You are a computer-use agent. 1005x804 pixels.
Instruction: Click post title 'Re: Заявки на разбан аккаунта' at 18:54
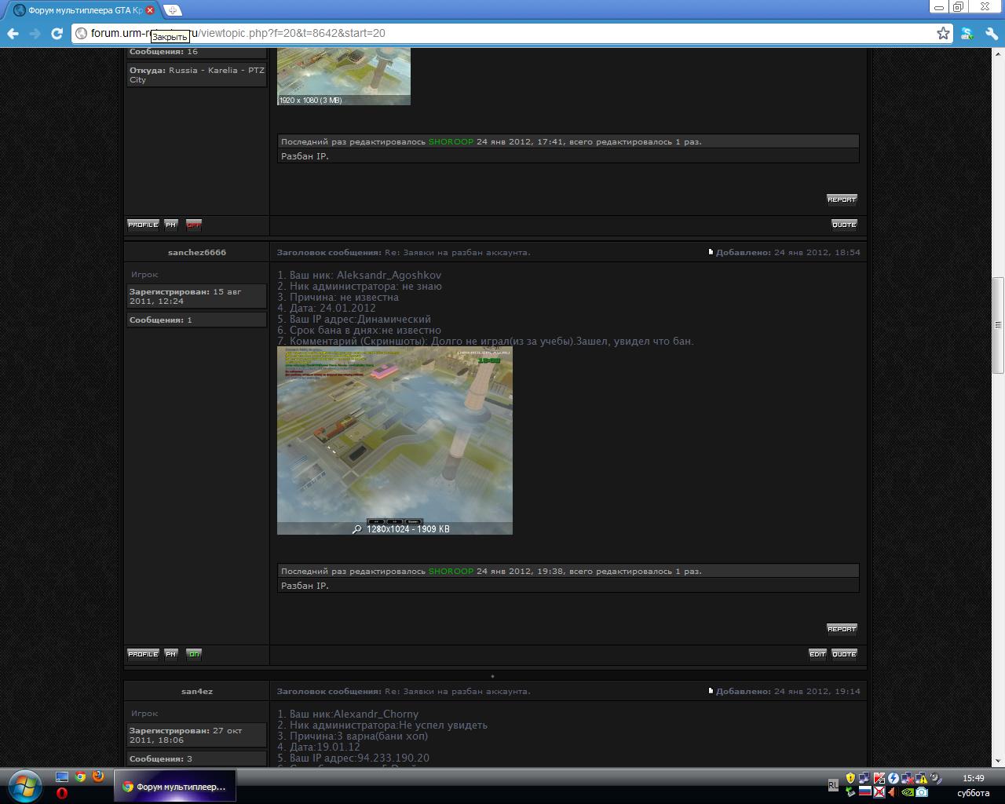click(x=457, y=252)
